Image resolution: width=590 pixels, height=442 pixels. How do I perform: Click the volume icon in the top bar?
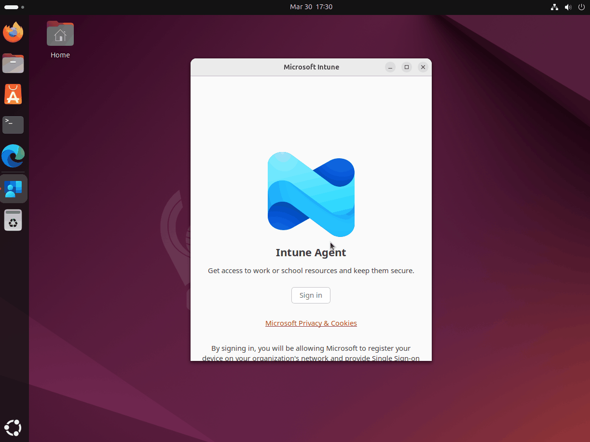click(x=568, y=7)
